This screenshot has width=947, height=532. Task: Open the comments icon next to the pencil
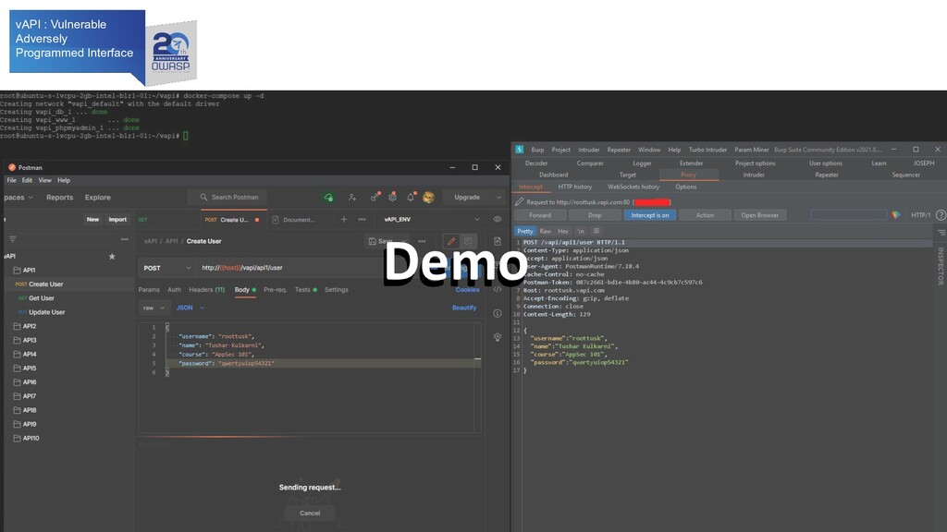coord(468,241)
